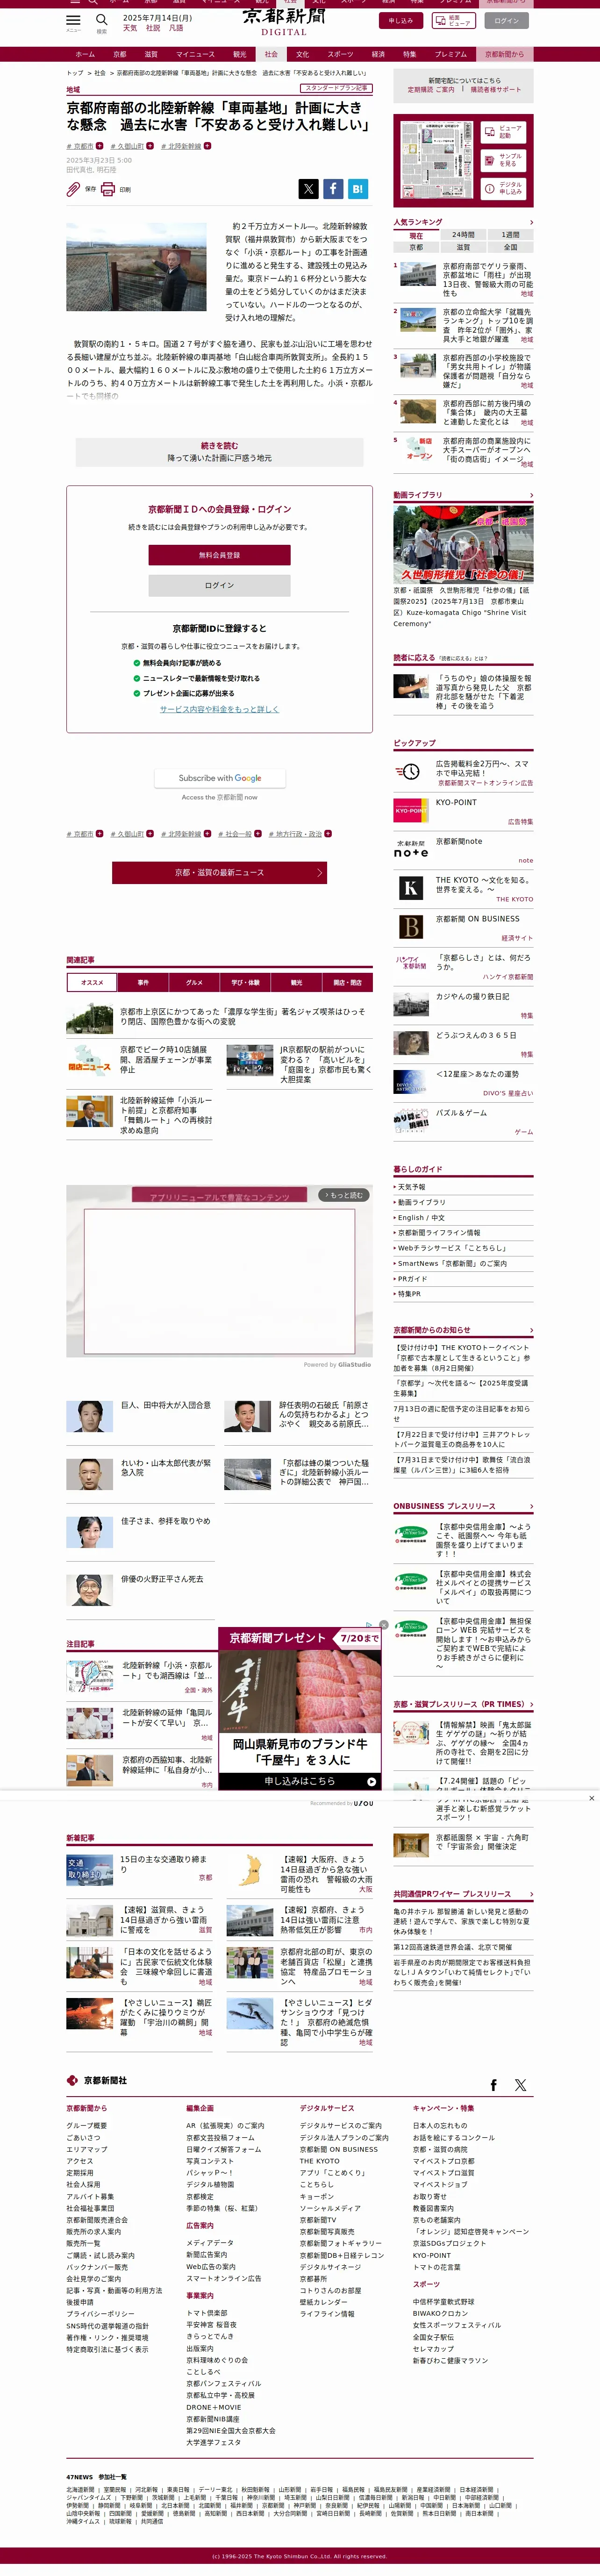The height and width of the screenshot is (2576, 600).
Task: Expand 続きを読む article section
Action: pos(219,452)
